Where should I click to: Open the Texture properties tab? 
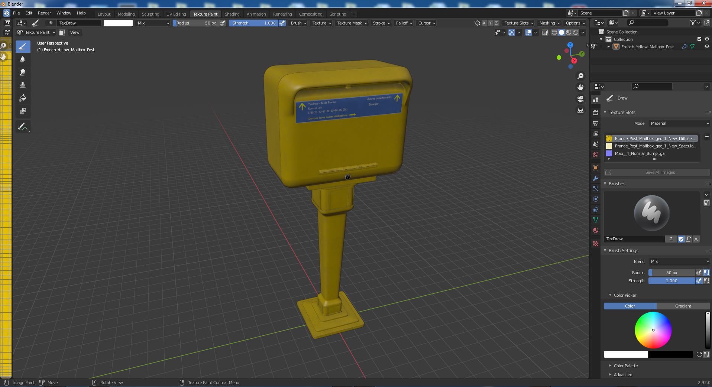[596, 244]
